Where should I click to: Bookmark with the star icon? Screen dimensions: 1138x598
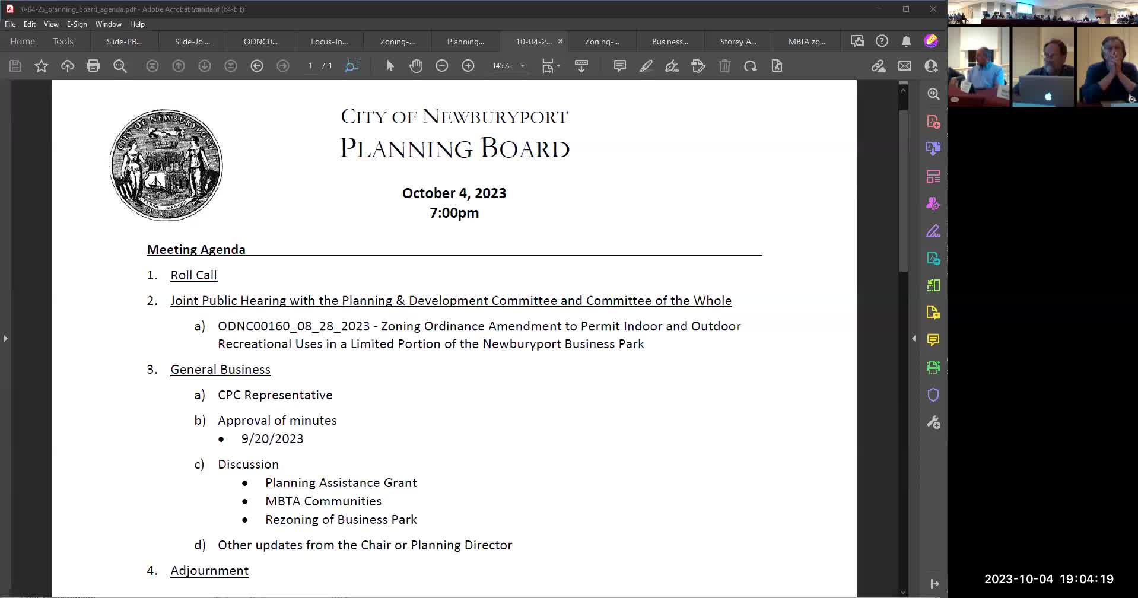(x=41, y=66)
